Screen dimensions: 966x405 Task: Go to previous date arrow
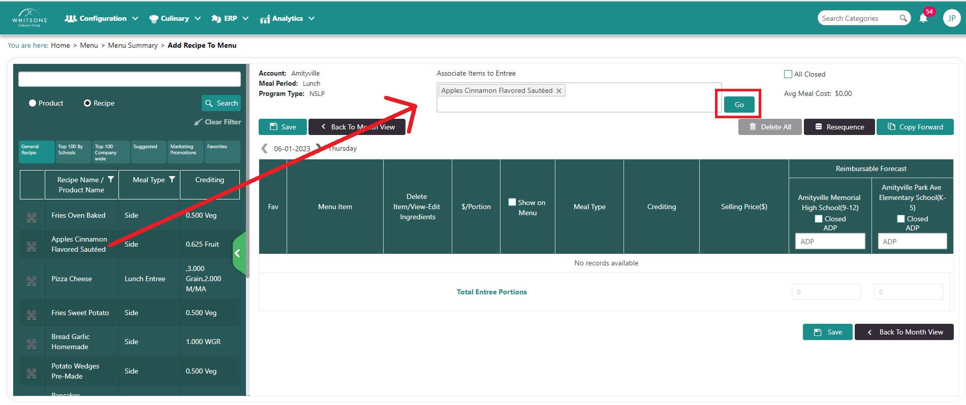coord(264,148)
